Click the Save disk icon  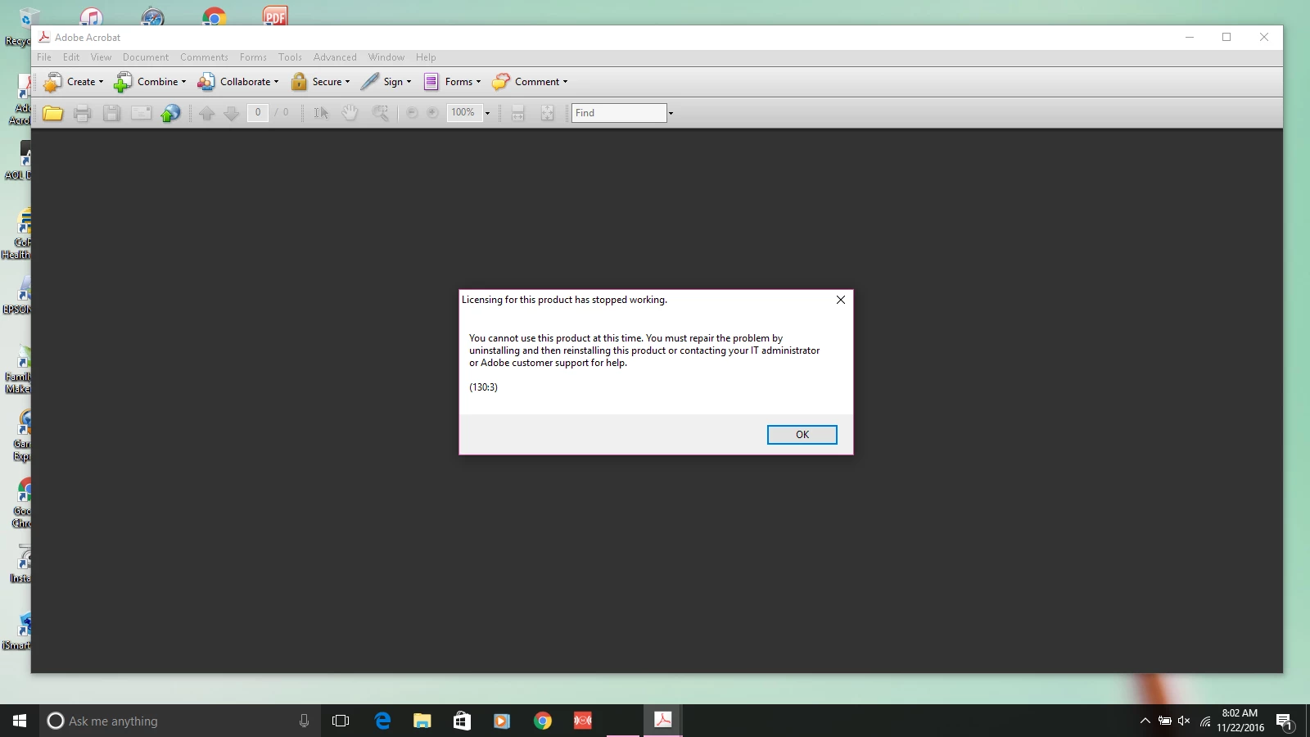(112, 113)
